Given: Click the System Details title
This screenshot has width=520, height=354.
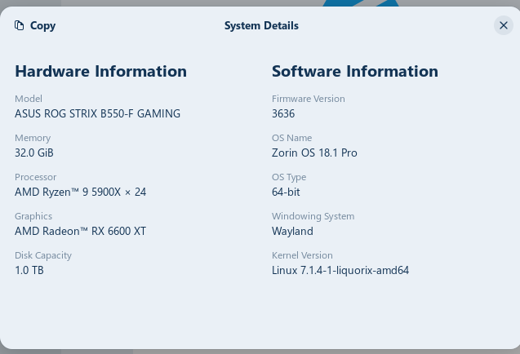Looking at the screenshot, I should (261, 25).
